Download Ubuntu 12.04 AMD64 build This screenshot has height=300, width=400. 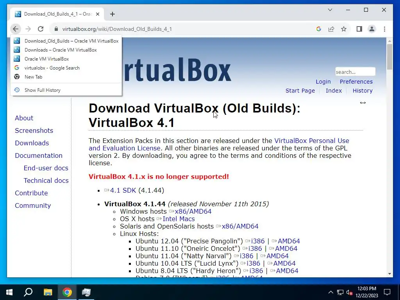(289, 241)
